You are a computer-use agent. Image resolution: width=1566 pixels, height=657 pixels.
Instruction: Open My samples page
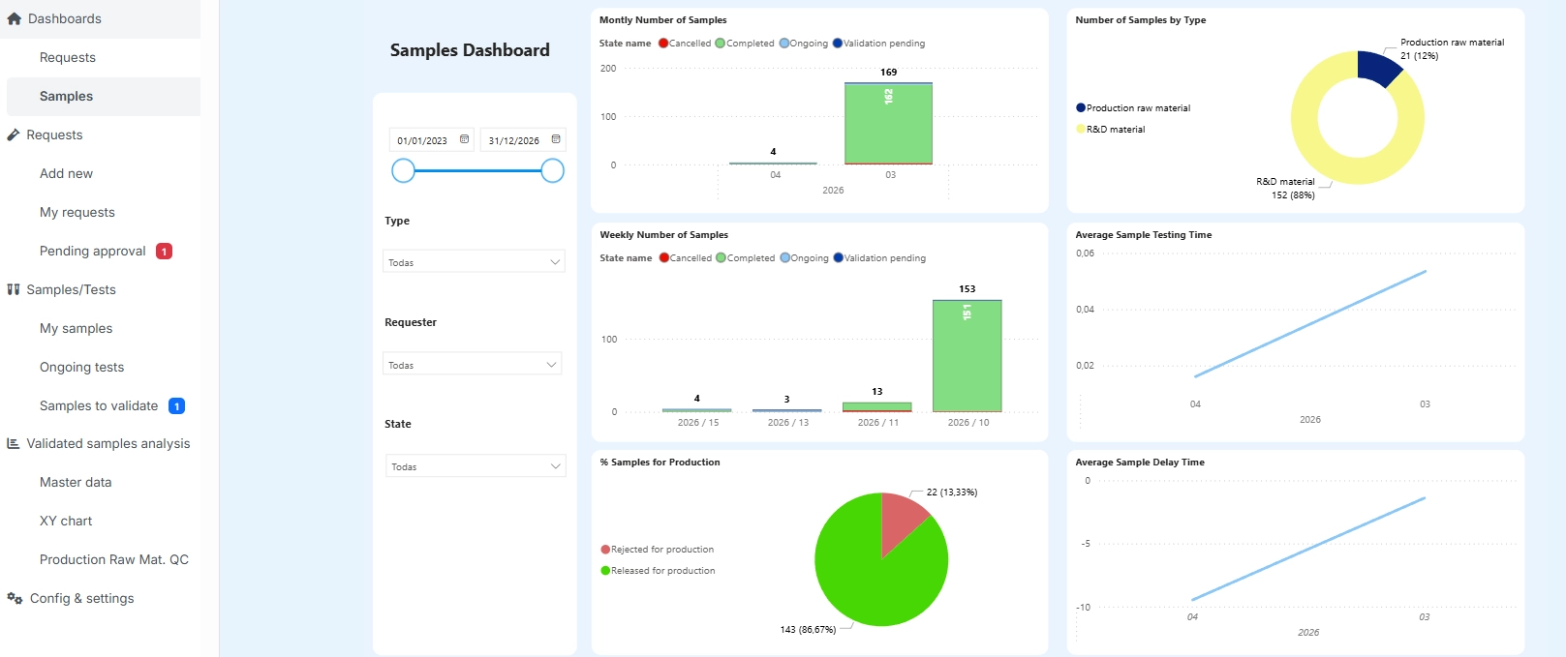tap(77, 328)
